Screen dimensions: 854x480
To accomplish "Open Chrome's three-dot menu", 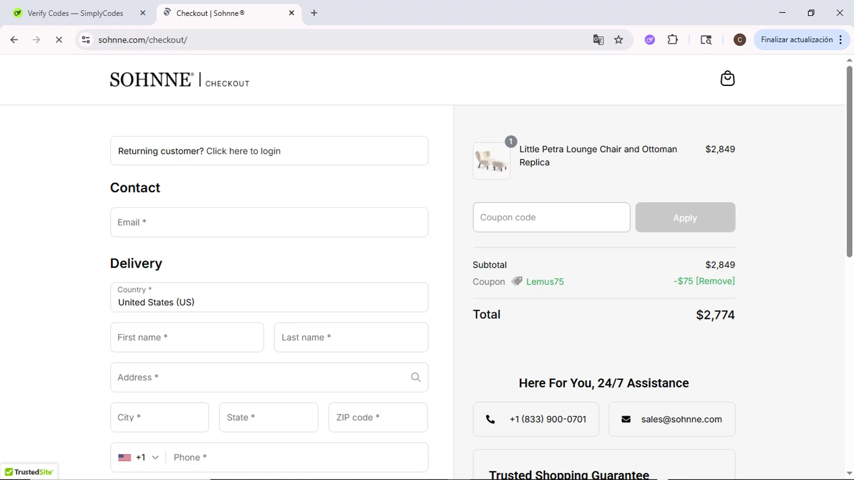I will [840, 40].
